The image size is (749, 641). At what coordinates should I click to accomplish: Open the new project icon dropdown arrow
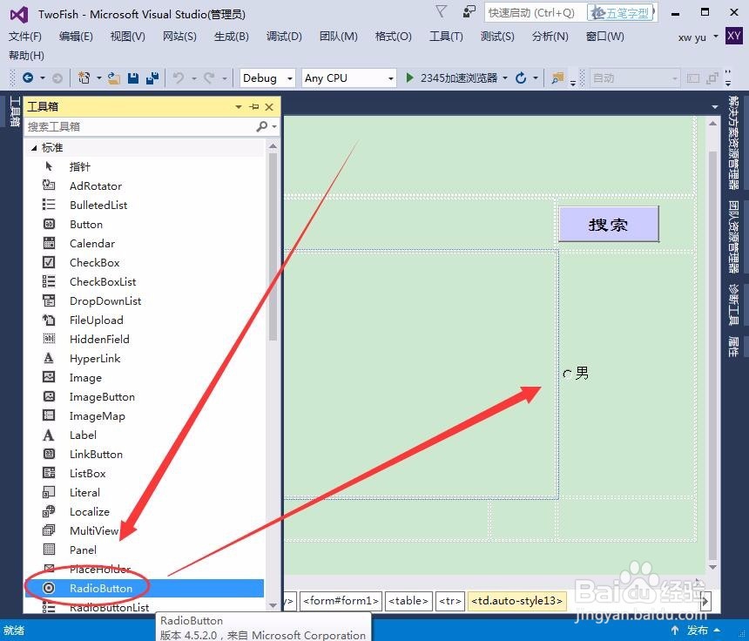pyautogui.click(x=99, y=78)
